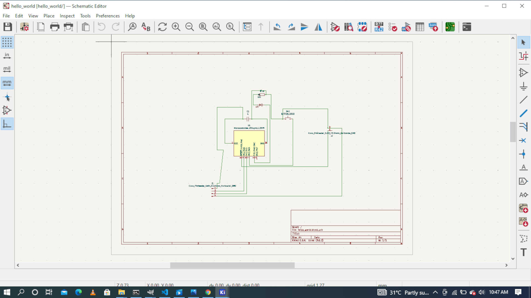Open the symbol library browser
The height and width of the screenshot is (298, 531).
(x=348, y=27)
